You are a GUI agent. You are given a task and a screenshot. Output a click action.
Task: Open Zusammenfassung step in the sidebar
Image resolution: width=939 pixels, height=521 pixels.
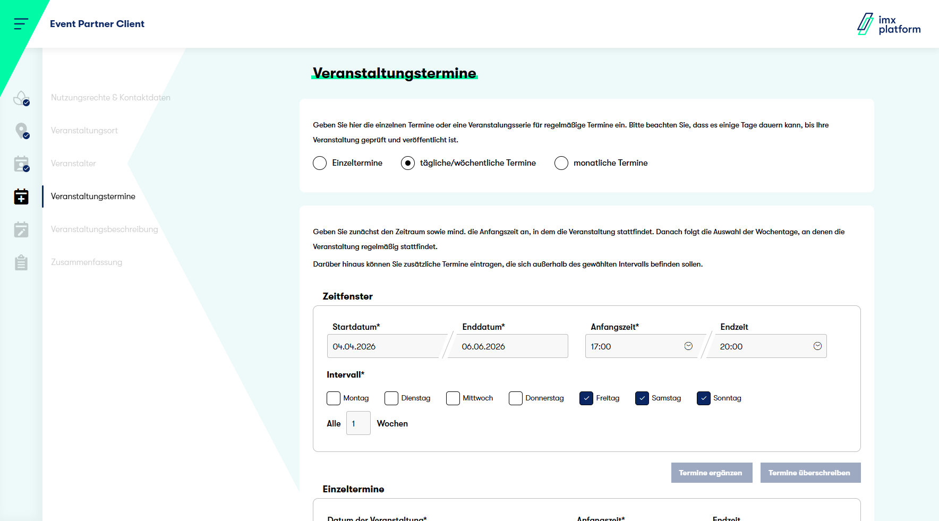(x=87, y=262)
